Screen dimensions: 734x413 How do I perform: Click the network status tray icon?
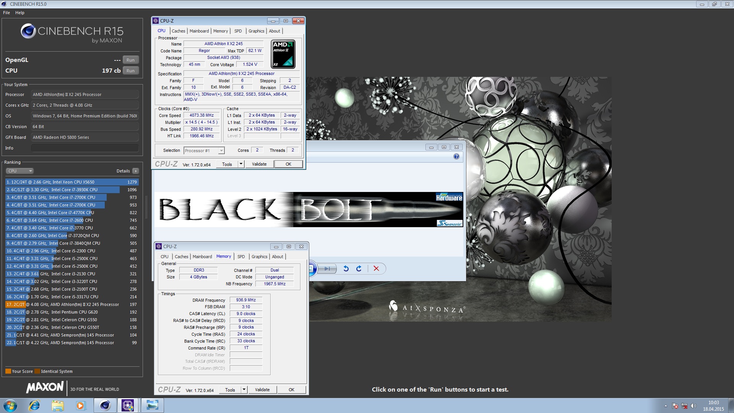[x=684, y=406]
